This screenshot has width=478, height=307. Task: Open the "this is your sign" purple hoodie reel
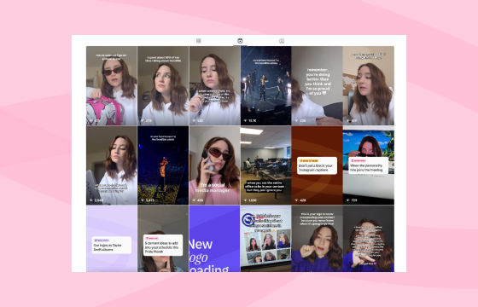[x=317, y=239]
